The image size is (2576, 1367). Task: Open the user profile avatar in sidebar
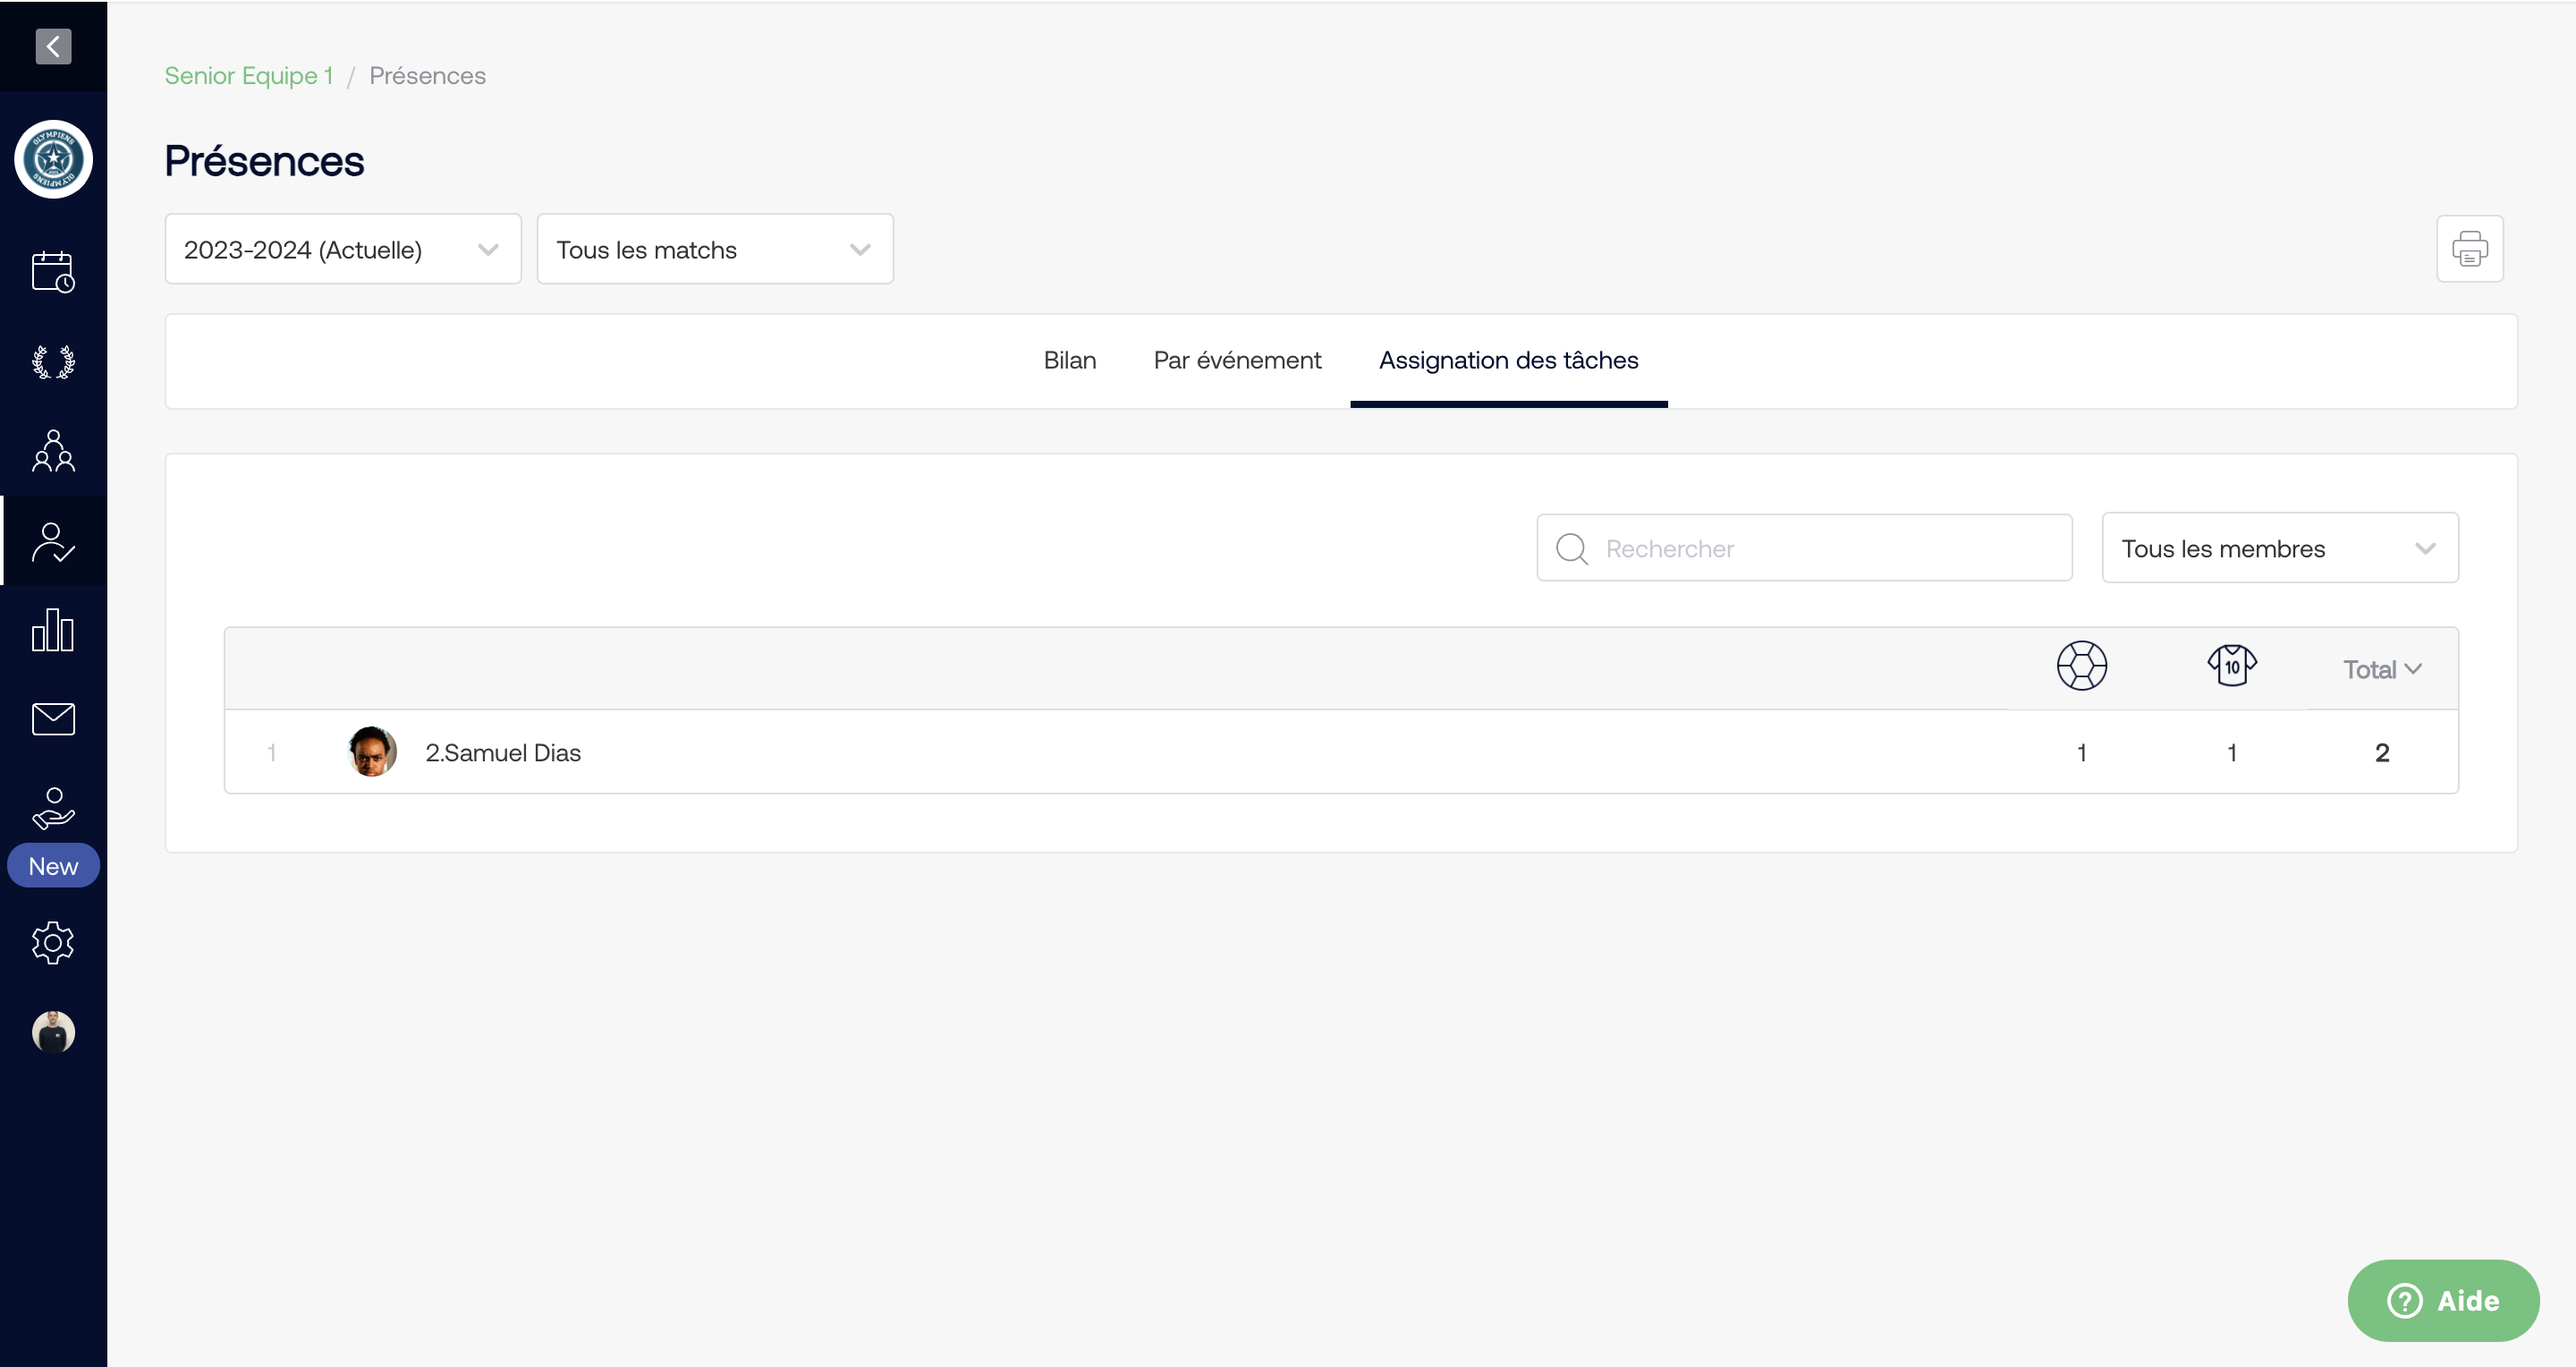point(53,1032)
